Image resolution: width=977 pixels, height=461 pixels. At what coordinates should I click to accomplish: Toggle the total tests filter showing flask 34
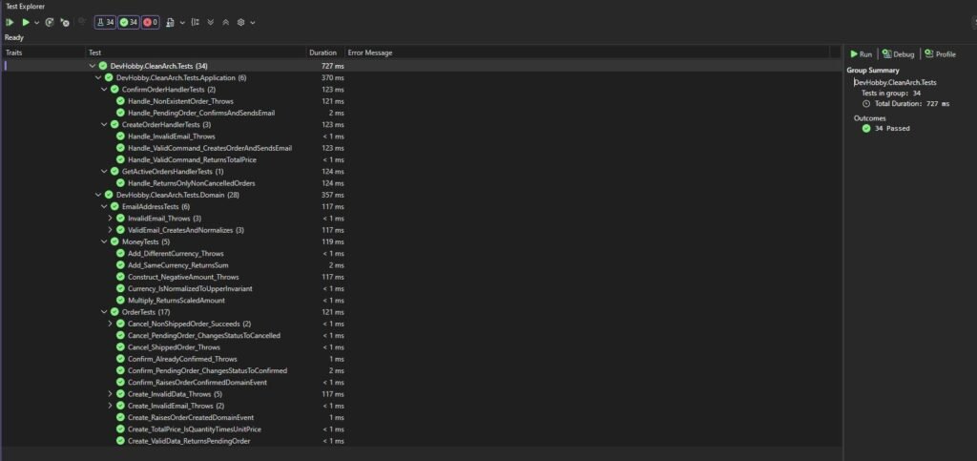click(x=105, y=22)
